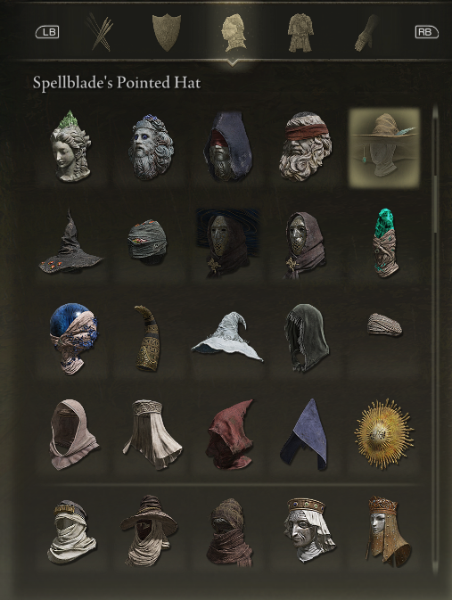Image resolution: width=452 pixels, height=600 pixels.
Task: Select the red tattered hood
Action: (230, 434)
